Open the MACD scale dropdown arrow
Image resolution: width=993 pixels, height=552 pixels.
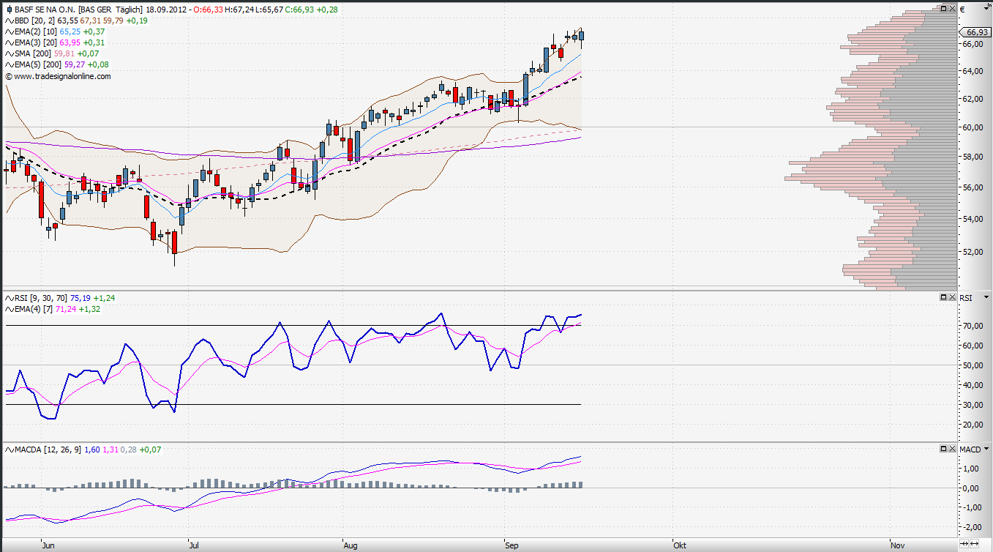point(985,449)
